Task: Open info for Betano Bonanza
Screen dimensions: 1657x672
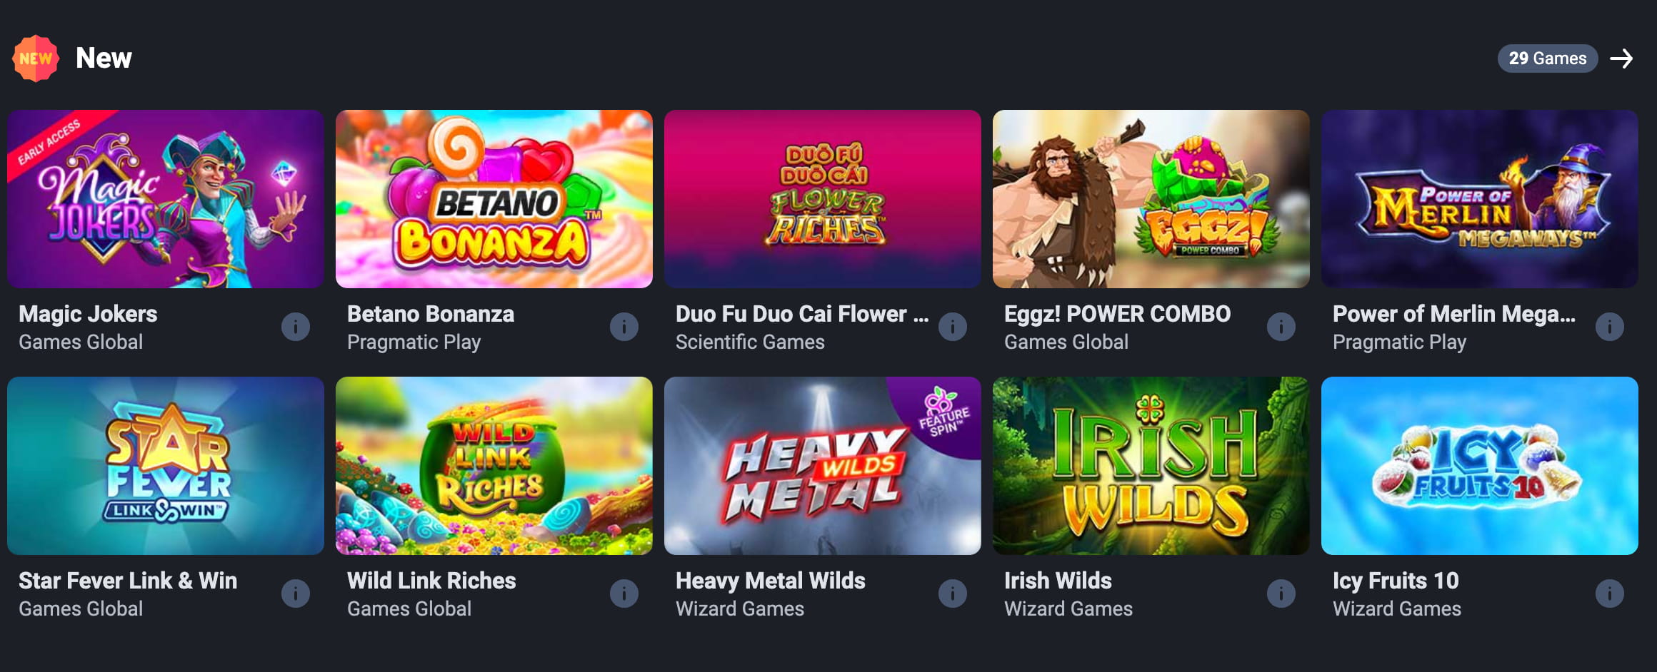Action: pos(624,327)
